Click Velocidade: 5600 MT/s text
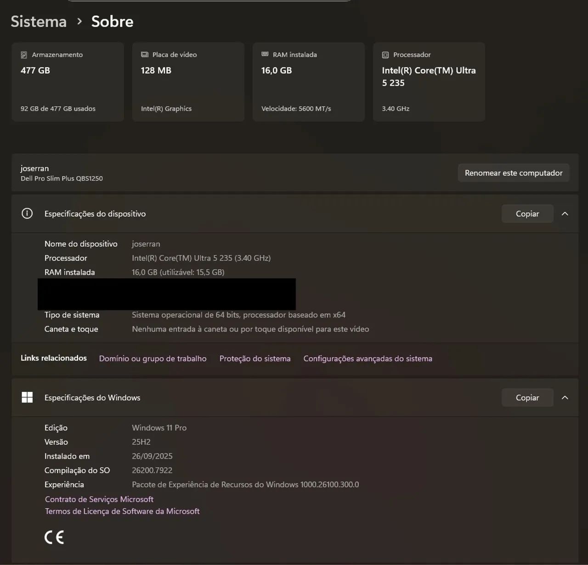Screen dimensions: 588x565 point(296,109)
